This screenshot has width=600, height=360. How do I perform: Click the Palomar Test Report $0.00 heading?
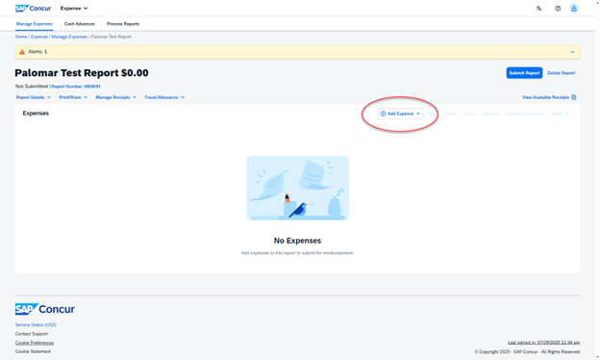pos(82,73)
